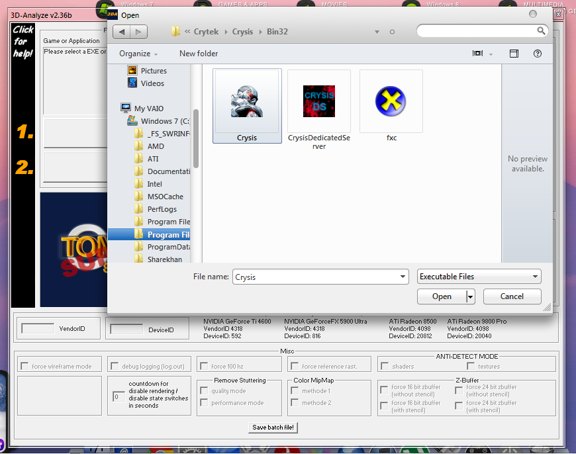Screen dimensions: 576x454
Task: Check force 16 bit zbuffer with stencil
Action: (x=384, y=406)
